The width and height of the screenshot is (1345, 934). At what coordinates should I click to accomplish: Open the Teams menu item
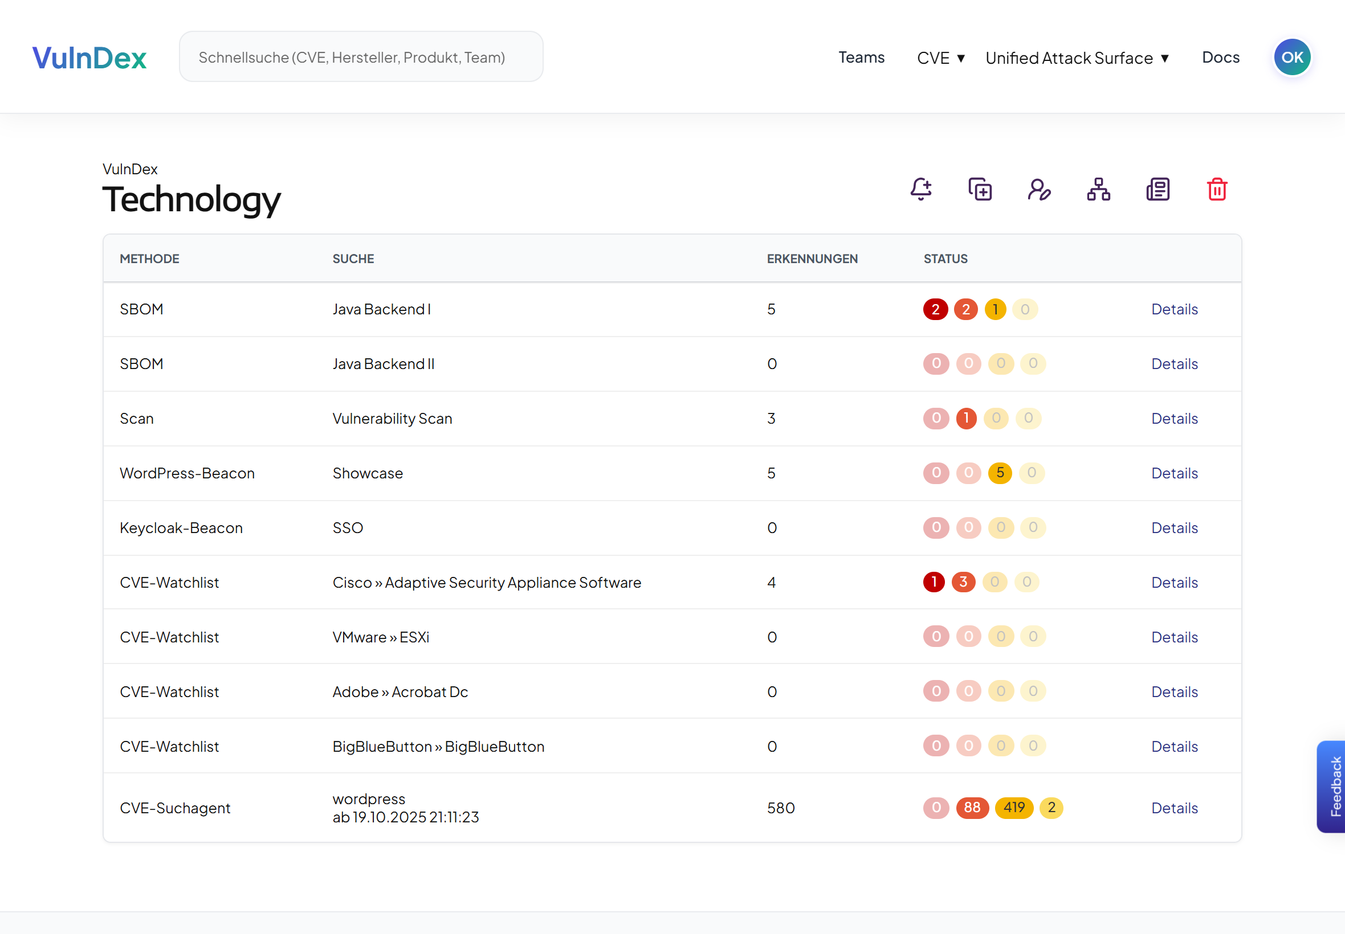click(x=861, y=58)
